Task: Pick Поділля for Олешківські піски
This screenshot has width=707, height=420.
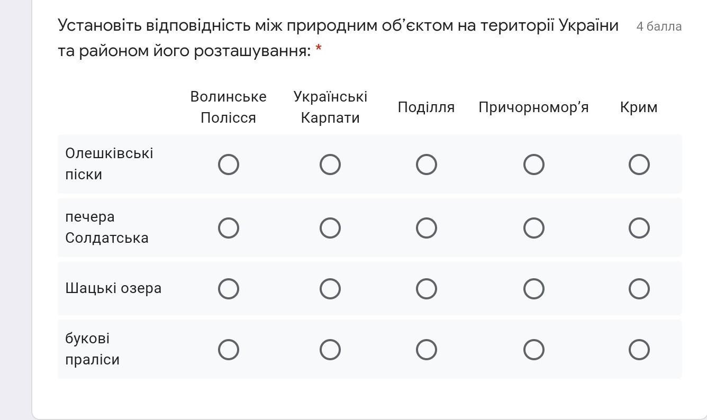Action: [427, 165]
